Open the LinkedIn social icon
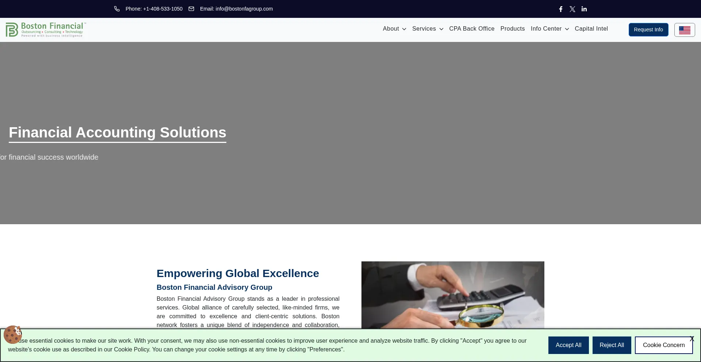The width and height of the screenshot is (701, 362). (x=584, y=9)
